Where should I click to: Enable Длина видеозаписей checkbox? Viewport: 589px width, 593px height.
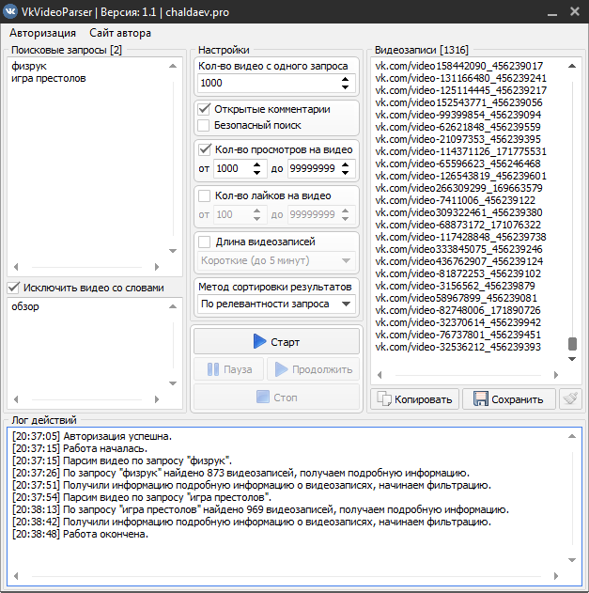coord(204,242)
